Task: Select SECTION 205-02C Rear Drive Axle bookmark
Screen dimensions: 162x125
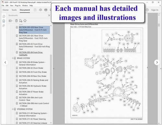Action: [x=33, y=38]
